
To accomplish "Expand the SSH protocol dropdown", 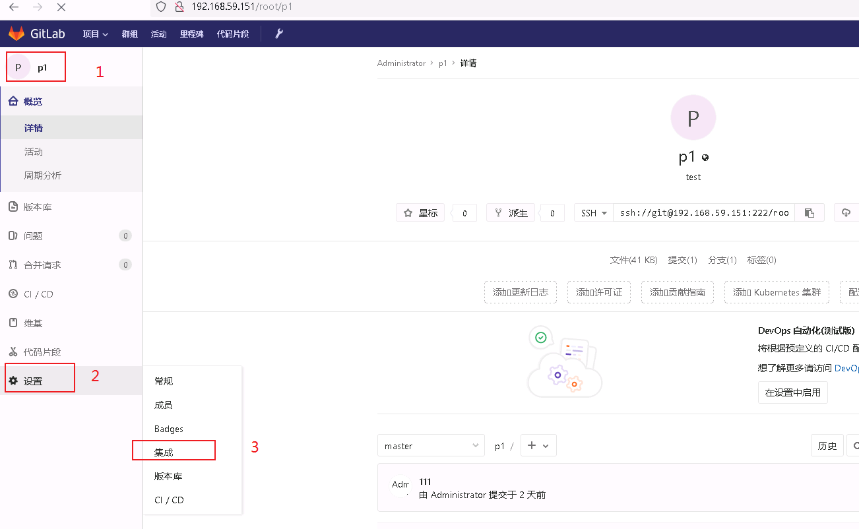I will pos(592,212).
